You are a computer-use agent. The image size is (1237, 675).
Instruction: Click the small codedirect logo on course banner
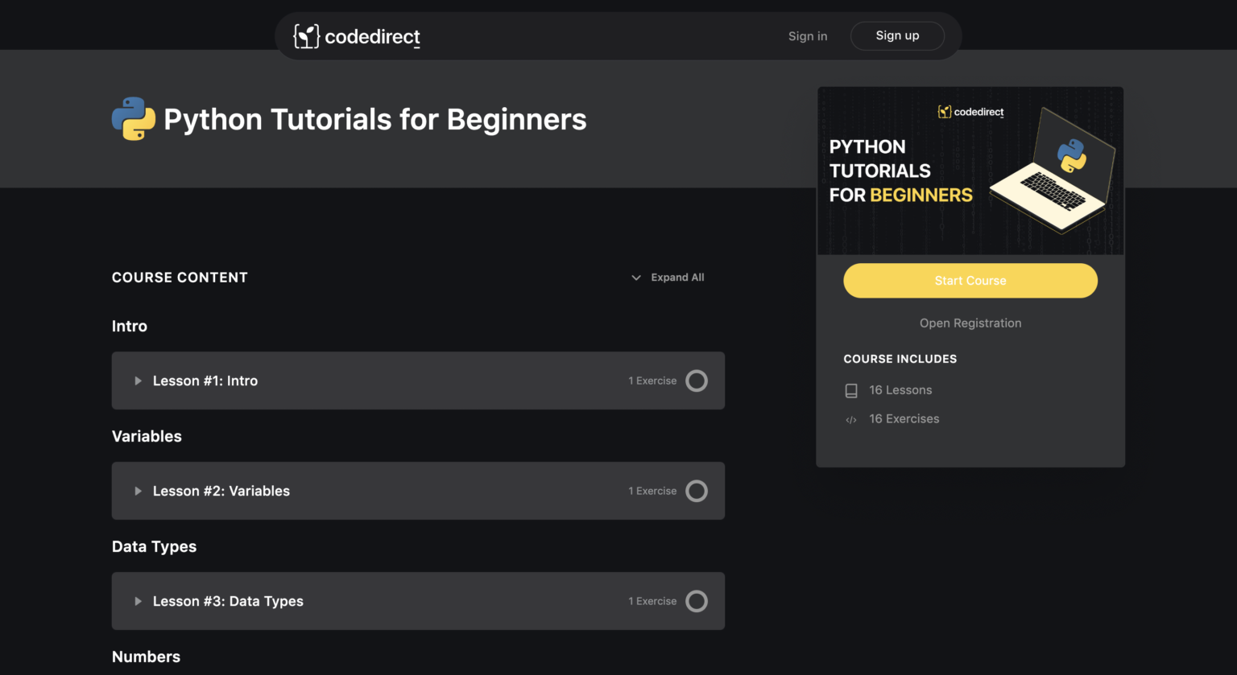tap(971, 112)
